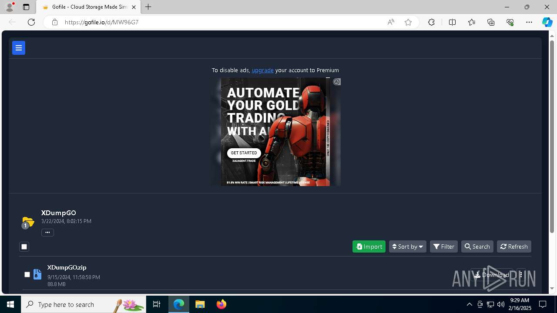Viewport: 557px width, 313px height.
Task: Open browser Extensions icon
Action: point(431,22)
